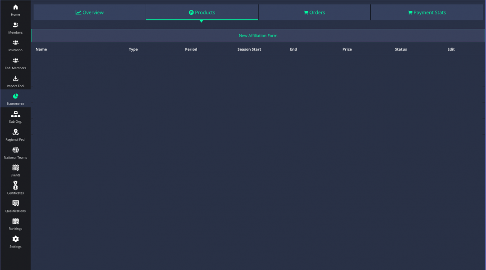This screenshot has height=270, width=486.
Task: Open Fed. Members in sidebar
Action: point(15,63)
